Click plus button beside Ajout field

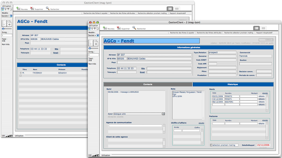point(164,114)
